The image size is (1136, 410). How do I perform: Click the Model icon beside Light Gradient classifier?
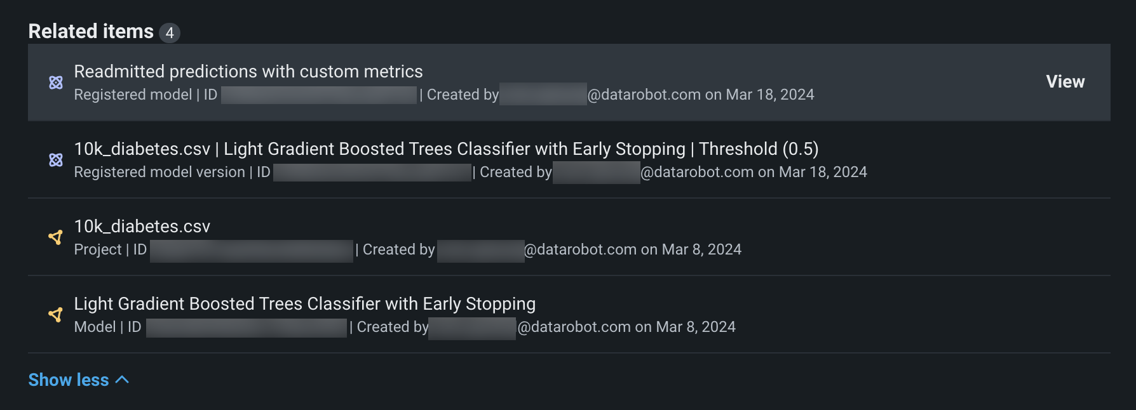point(56,315)
